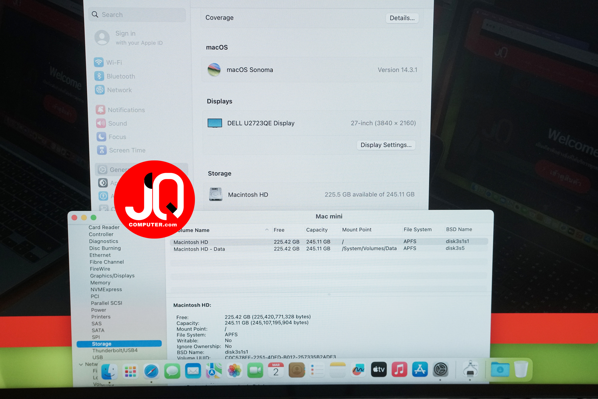This screenshot has height=399, width=598.
Task: Click Details button next to Coverage
Action: 402,18
